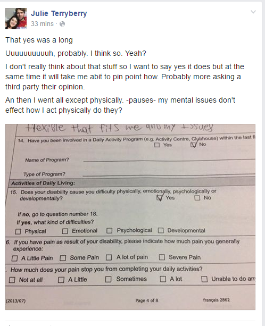
Task: Mark the Severe Pain checkbox
Action: tap(162, 257)
